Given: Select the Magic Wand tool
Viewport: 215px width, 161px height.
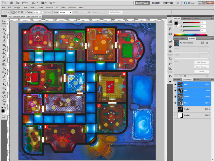Looking at the screenshot, I should 4,33.
